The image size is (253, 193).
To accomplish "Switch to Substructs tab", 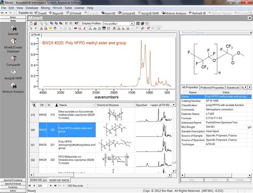I will [233, 88].
